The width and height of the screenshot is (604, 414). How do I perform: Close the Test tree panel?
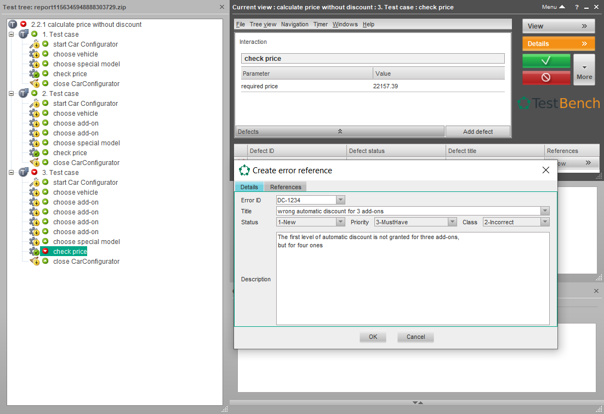pos(221,7)
